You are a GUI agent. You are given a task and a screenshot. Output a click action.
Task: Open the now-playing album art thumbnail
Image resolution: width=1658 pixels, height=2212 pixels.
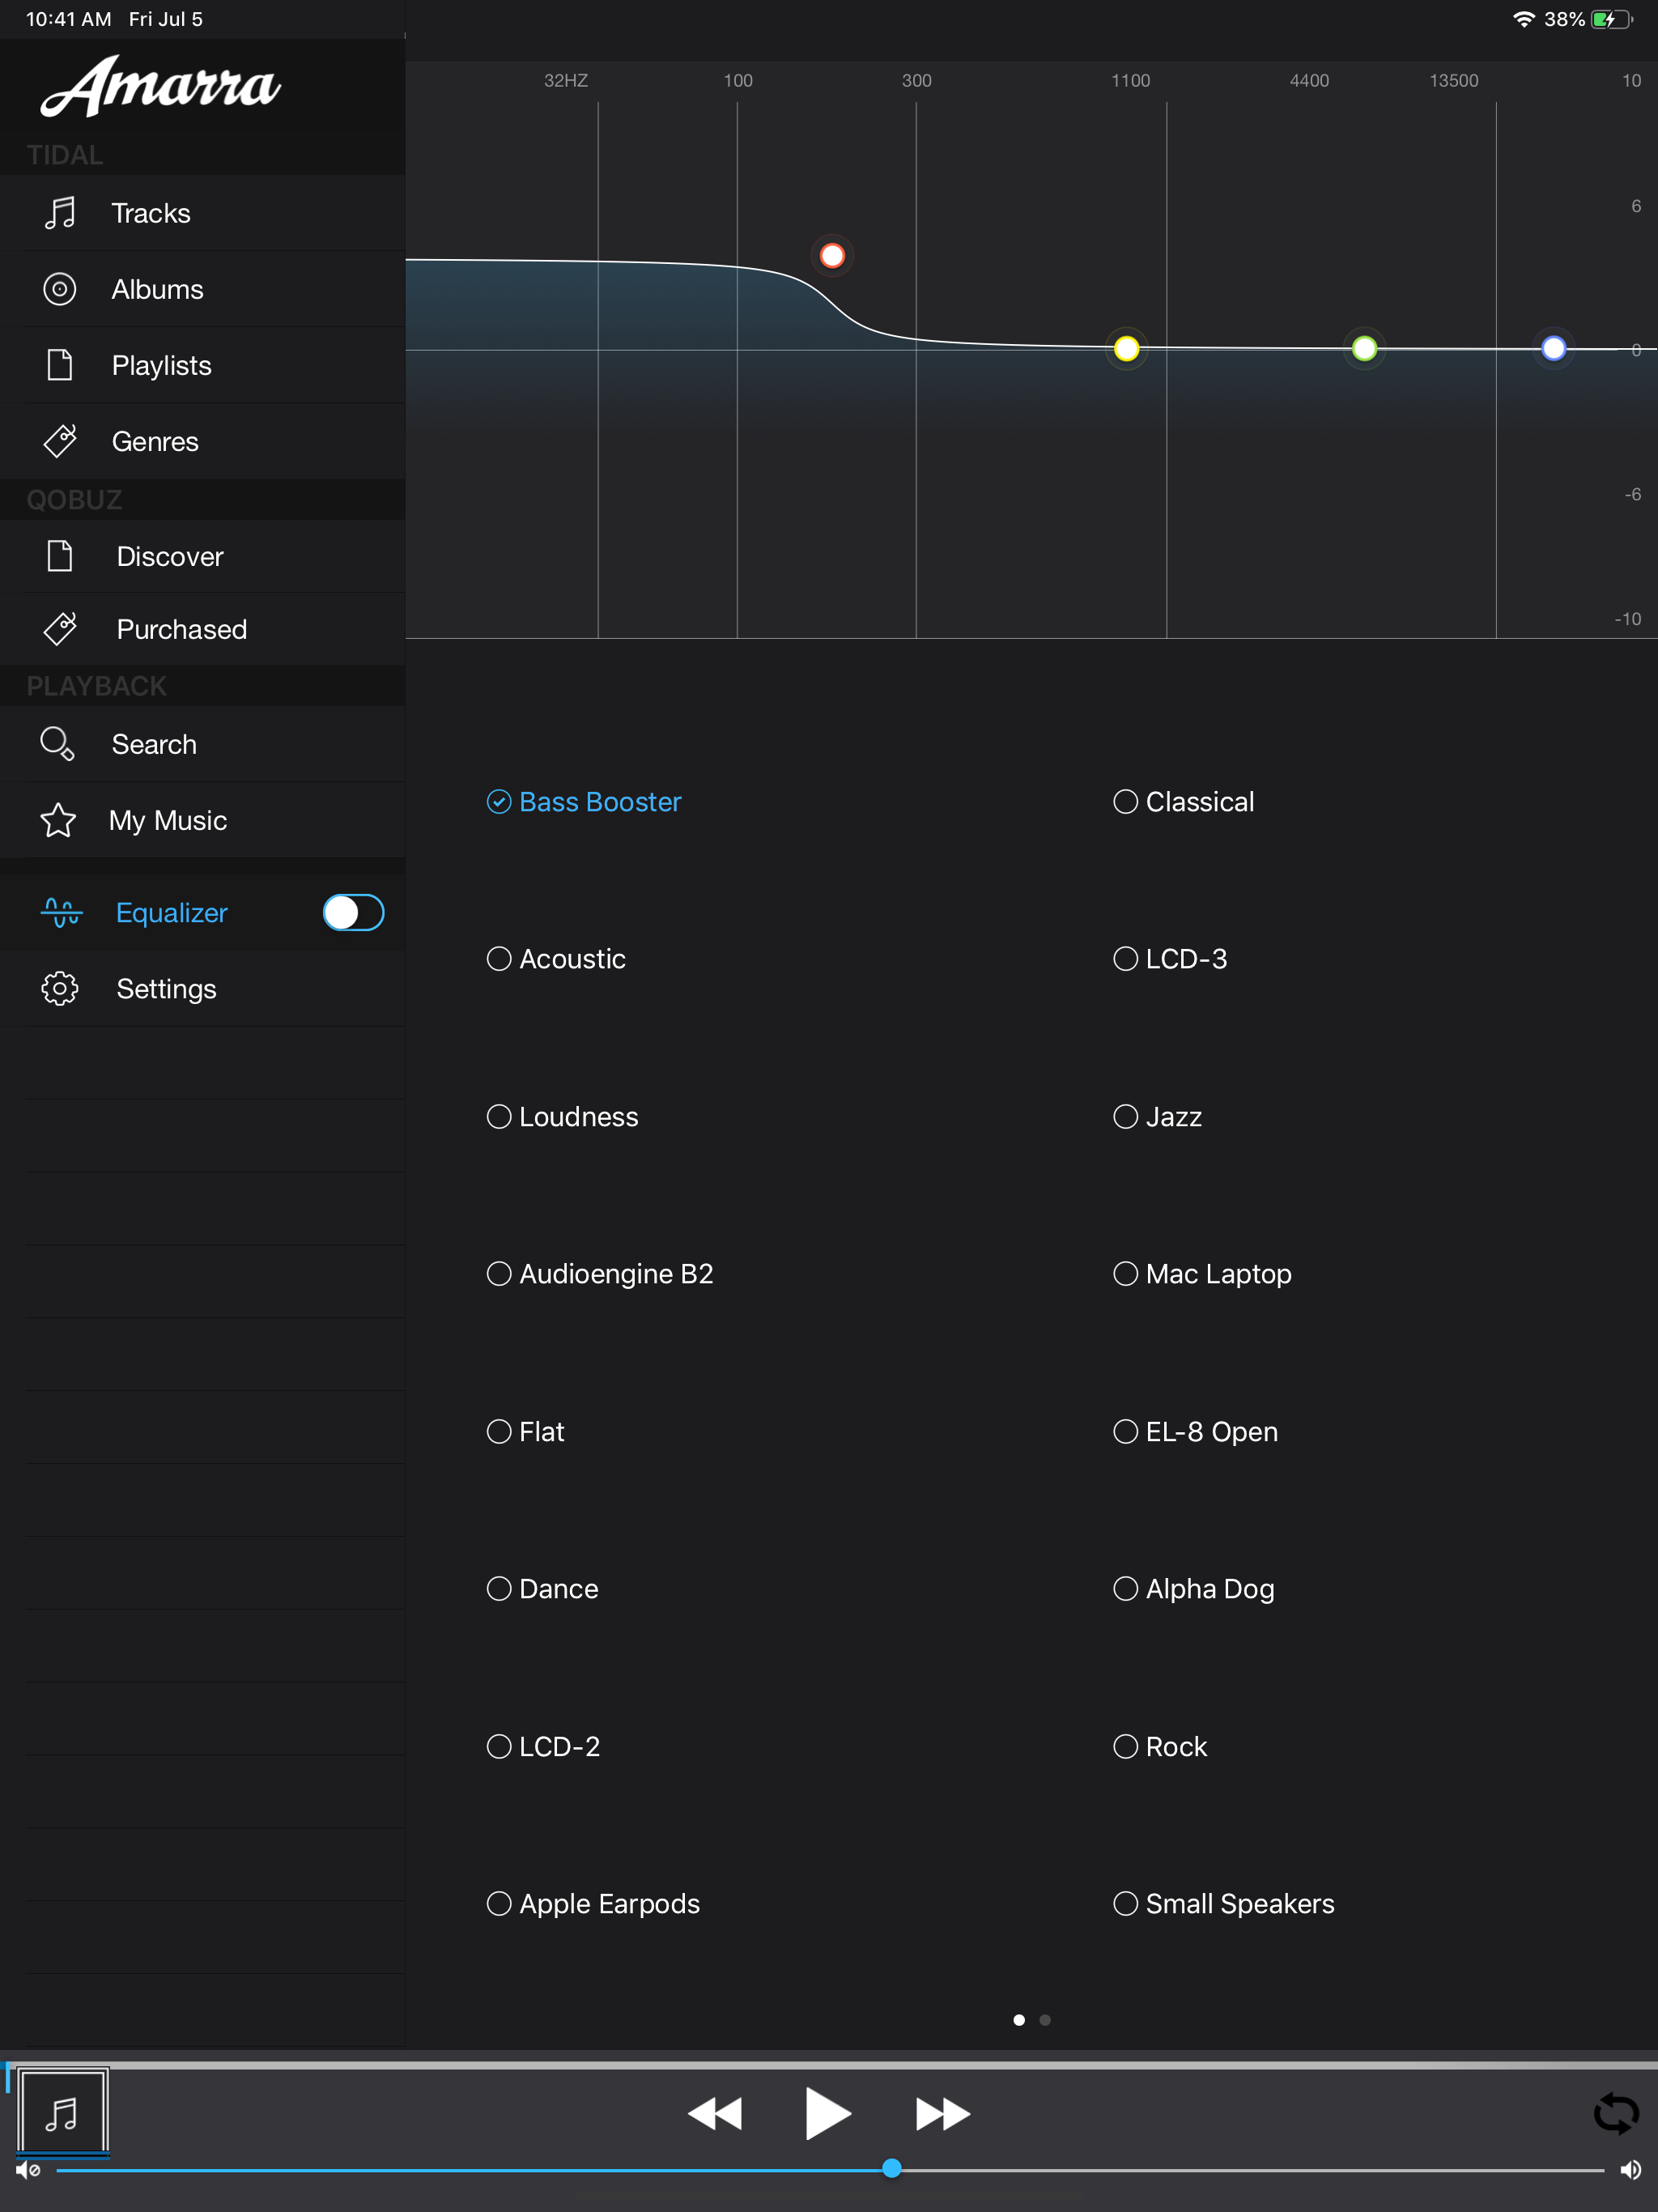(63, 2111)
